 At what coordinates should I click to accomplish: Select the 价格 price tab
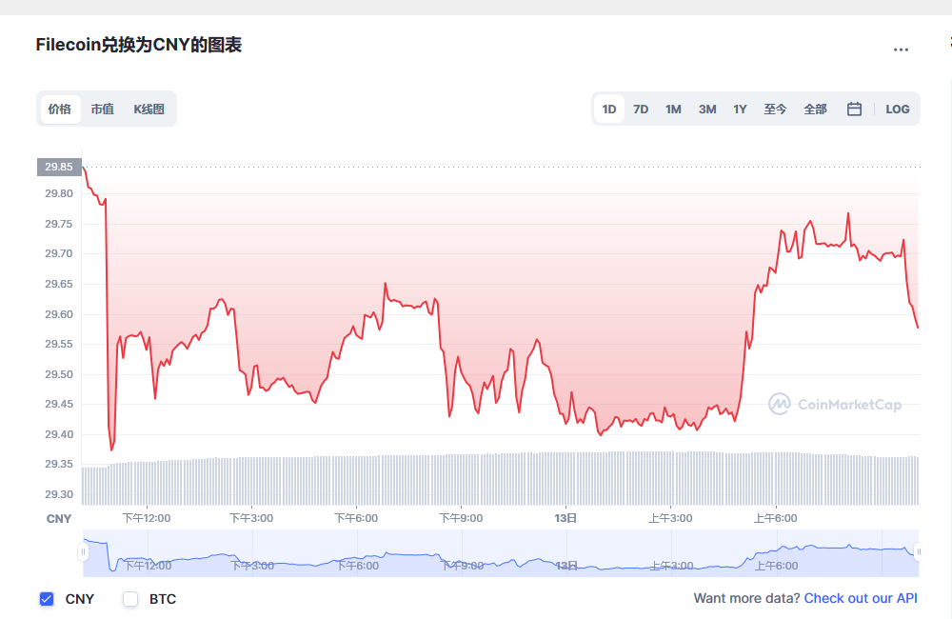click(x=59, y=110)
